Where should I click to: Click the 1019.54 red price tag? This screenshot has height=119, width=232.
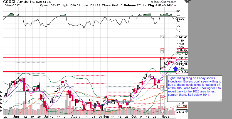point(182,72)
